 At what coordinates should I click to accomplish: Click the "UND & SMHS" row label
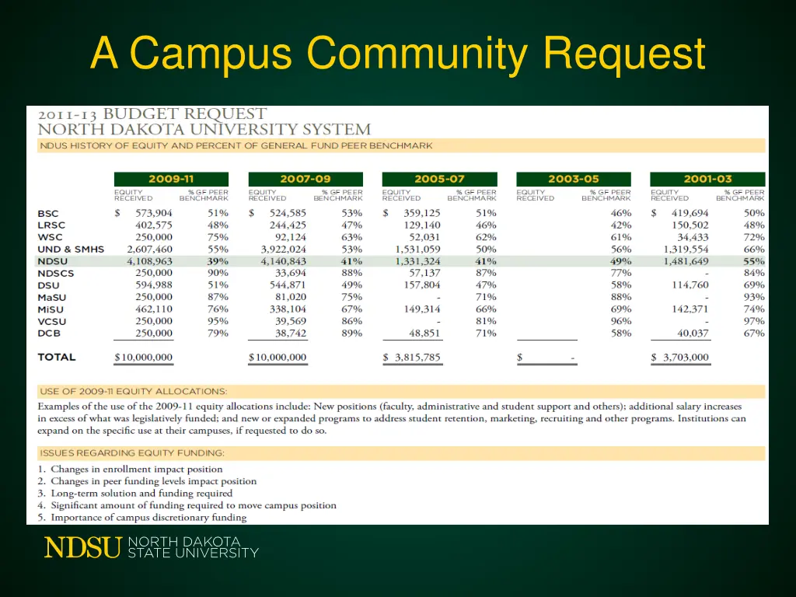pos(71,250)
